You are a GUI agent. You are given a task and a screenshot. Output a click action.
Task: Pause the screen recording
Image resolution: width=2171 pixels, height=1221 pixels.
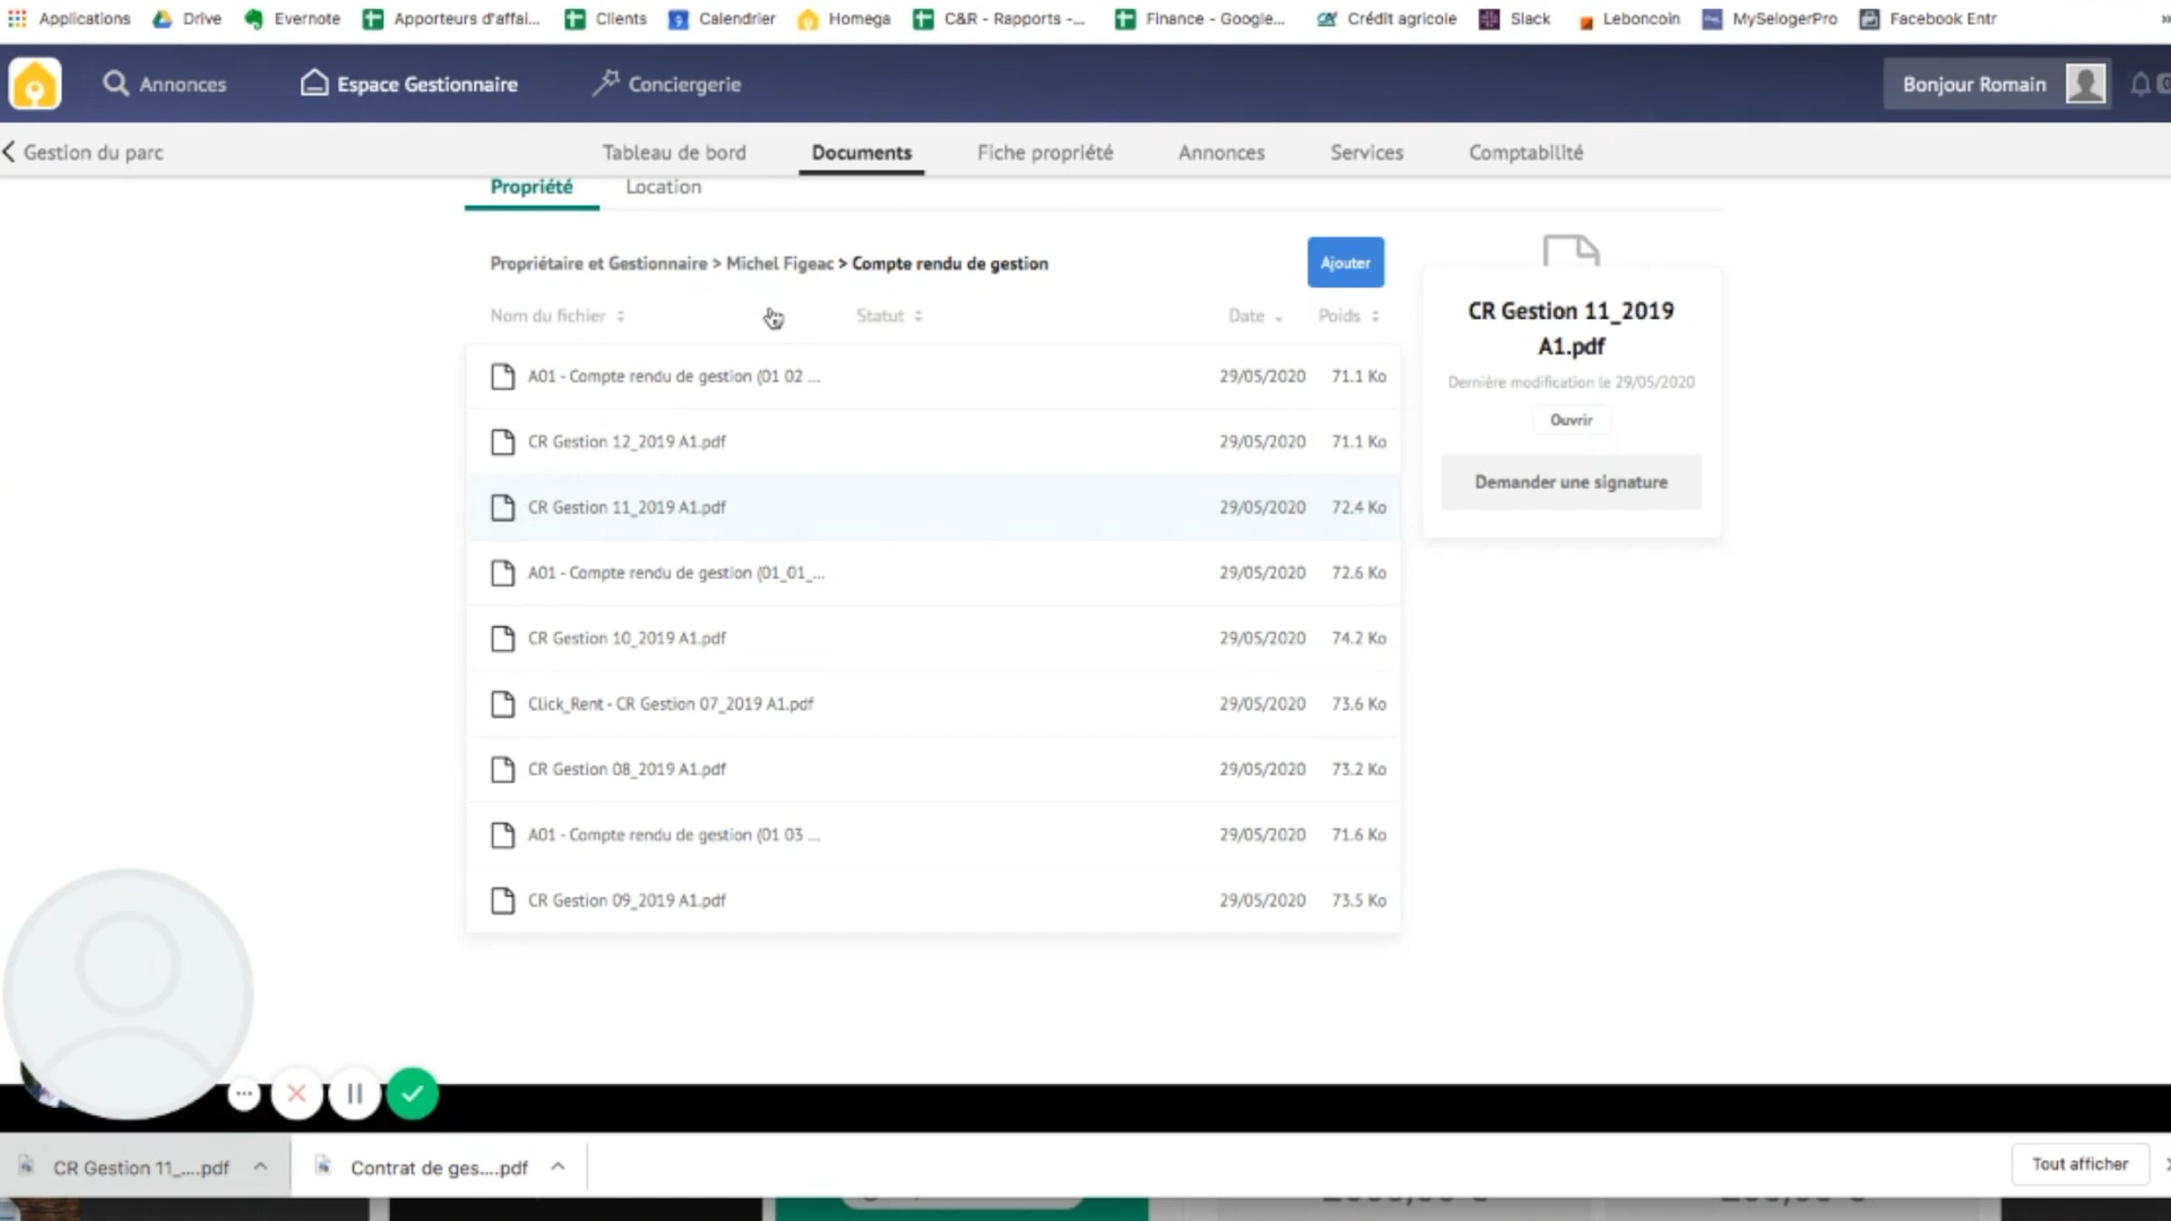(x=355, y=1094)
